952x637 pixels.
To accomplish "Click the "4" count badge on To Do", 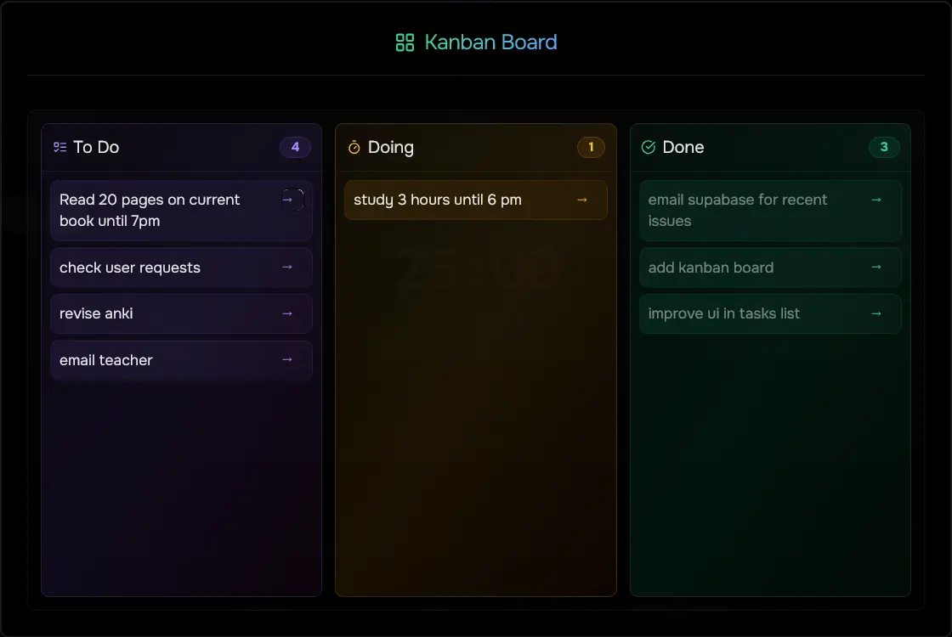I will pos(295,147).
